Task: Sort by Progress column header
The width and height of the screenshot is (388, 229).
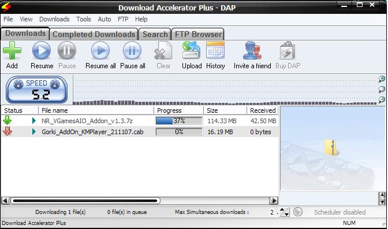Action: pyautogui.click(x=178, y=110)
